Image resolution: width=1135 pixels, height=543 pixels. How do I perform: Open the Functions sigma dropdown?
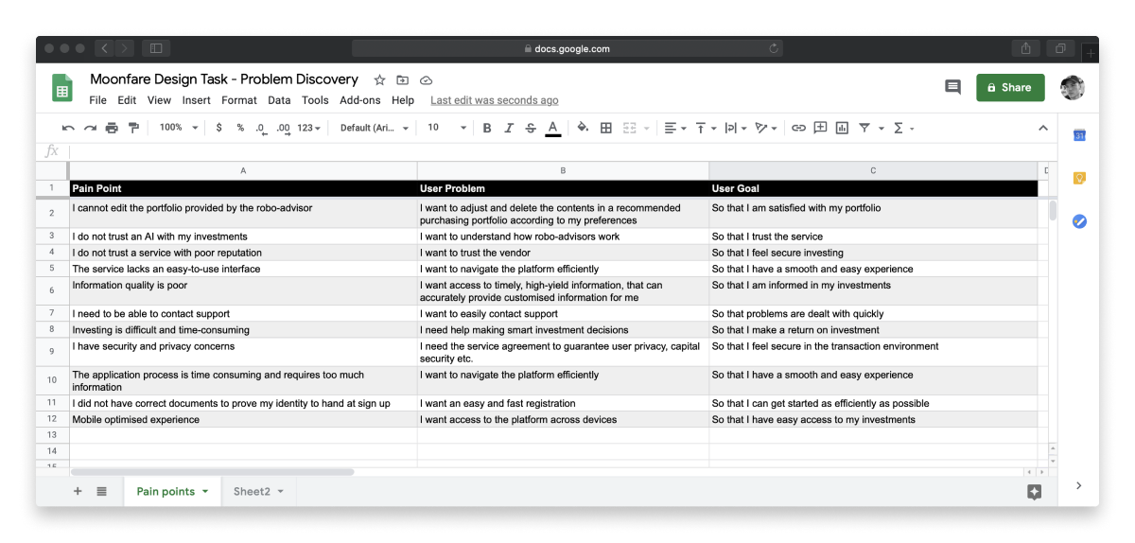903,128
